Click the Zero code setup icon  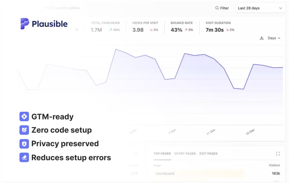tap(24, 130)
